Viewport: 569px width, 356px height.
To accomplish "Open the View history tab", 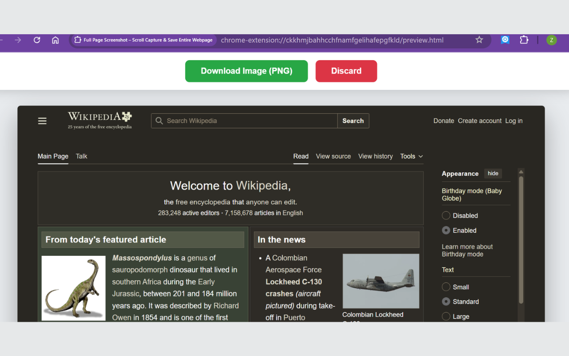I will click(376, 156).
